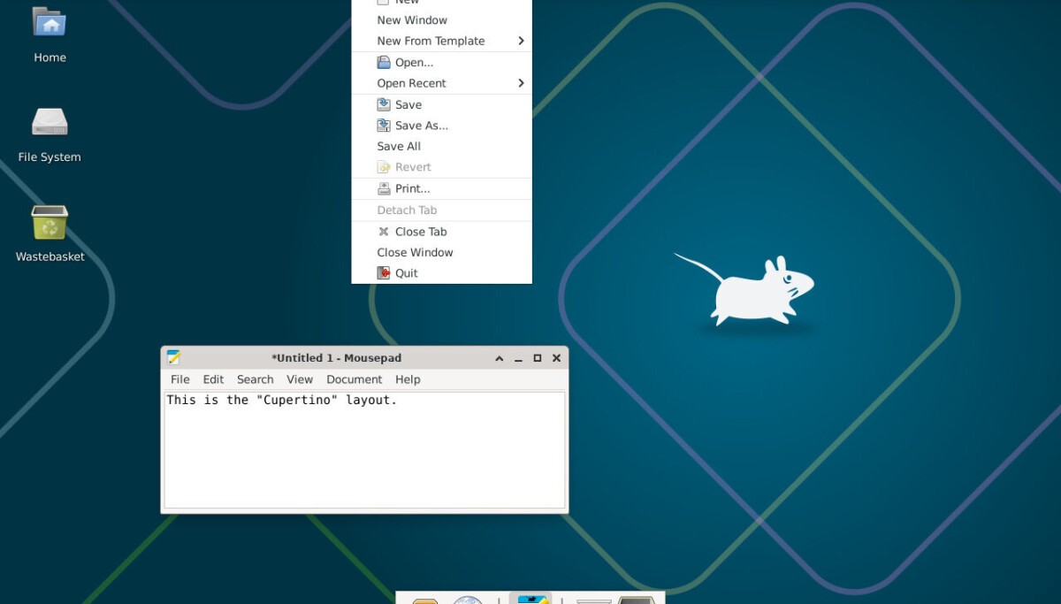Screen dimensions: 1061x604
Task: Click the Close Tab x icon
Action: point(384,232)
